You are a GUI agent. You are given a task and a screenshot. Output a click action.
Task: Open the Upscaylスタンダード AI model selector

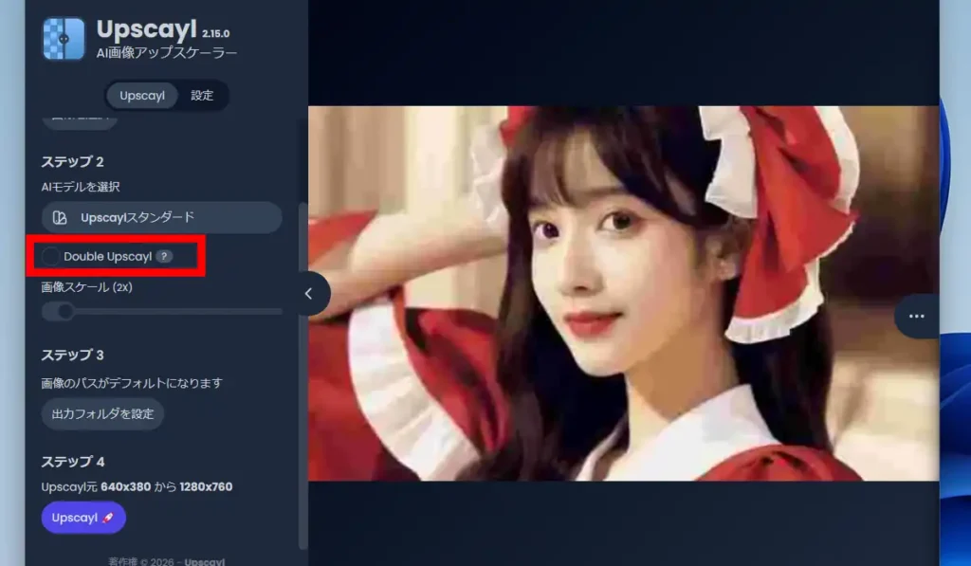(161, 218)
